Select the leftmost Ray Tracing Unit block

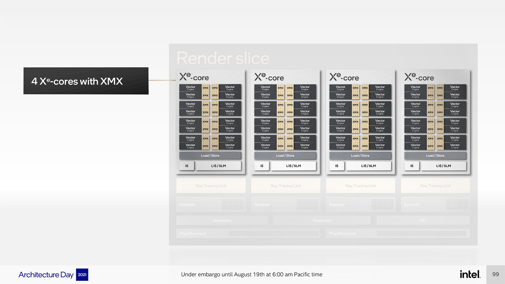(211, 186)
